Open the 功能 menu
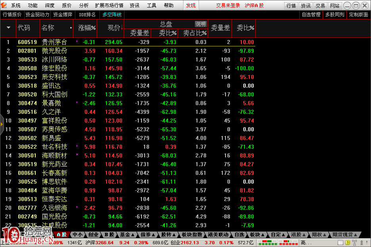 click(x=33, y=5)
